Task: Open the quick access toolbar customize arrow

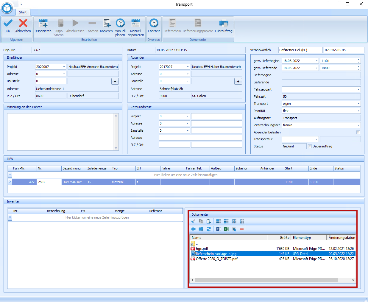Action: [21, 4]
